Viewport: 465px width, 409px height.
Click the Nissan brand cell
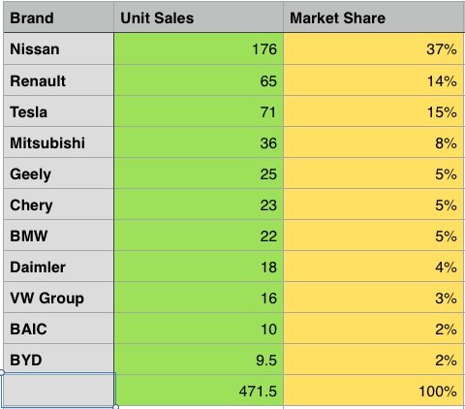[58, 48]
